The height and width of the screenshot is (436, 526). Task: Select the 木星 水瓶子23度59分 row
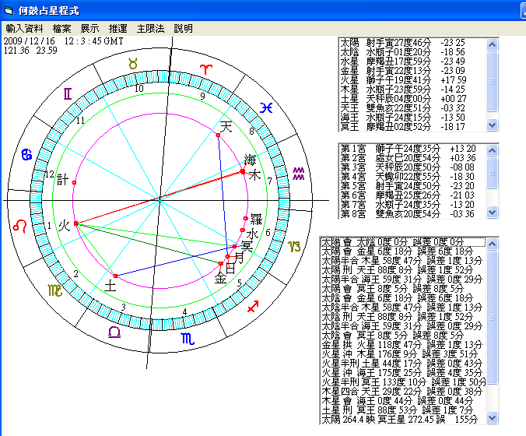pyautogui.click(x=412, y=90)
